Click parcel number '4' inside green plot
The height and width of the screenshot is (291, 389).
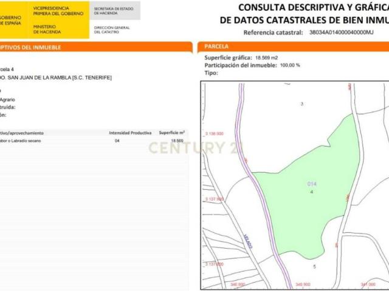[312, 192]
